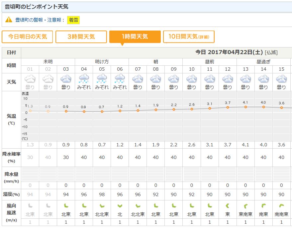This screenshot has width=292, height=228.
Task: Click the sleet icon for hour 06
Action: tap(120, 79)
